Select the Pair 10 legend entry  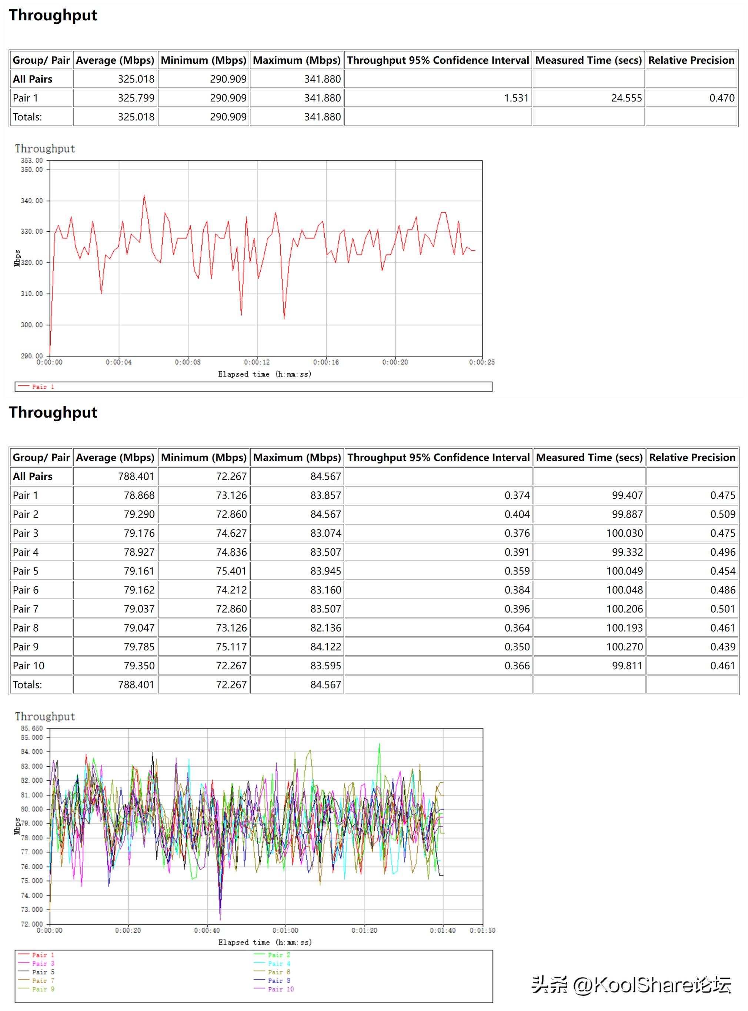(280, 989)
